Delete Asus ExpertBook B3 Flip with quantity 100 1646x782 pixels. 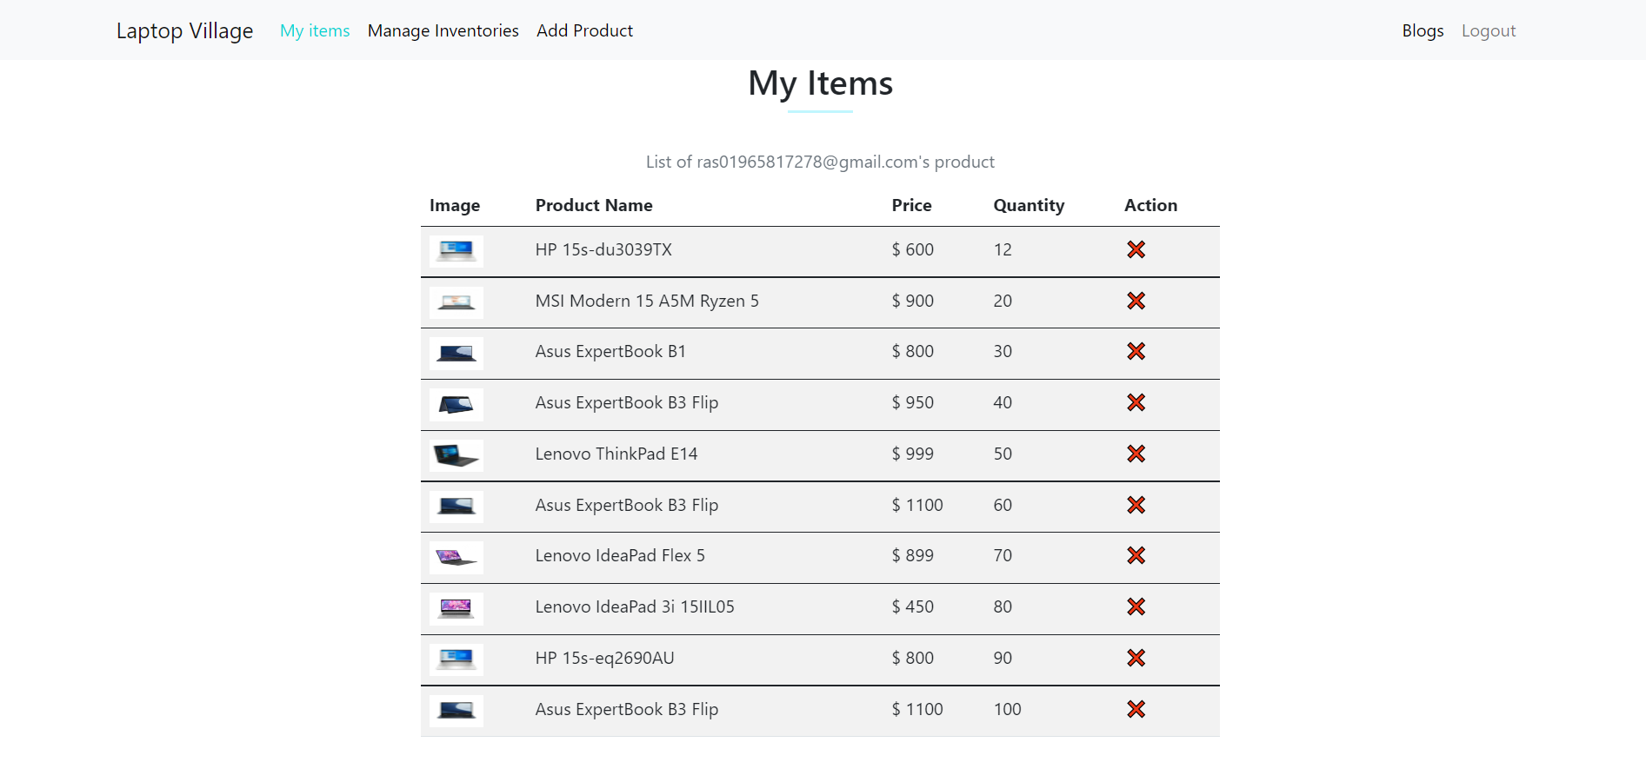point(1136,709)
